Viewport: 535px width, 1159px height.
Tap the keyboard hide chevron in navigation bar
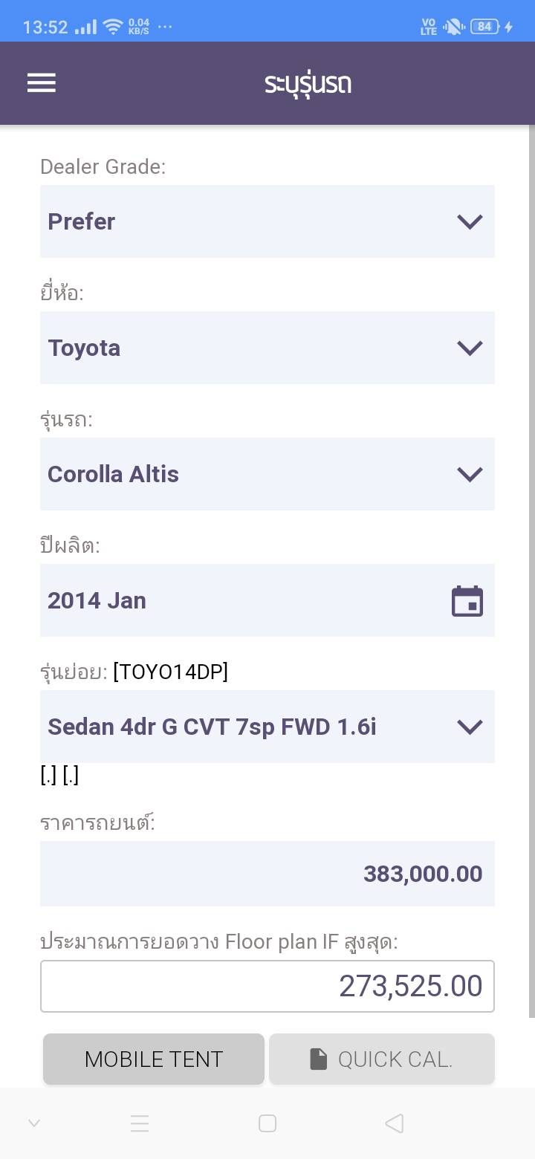(x=34, y=1123)
